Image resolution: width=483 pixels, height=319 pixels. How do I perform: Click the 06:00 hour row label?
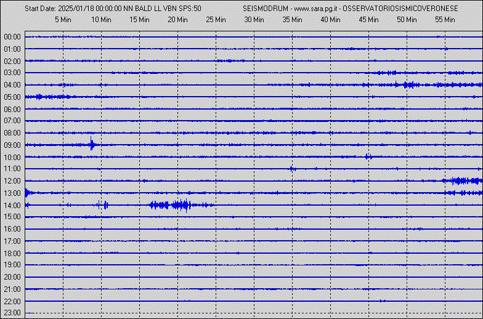tap(12, 110)
